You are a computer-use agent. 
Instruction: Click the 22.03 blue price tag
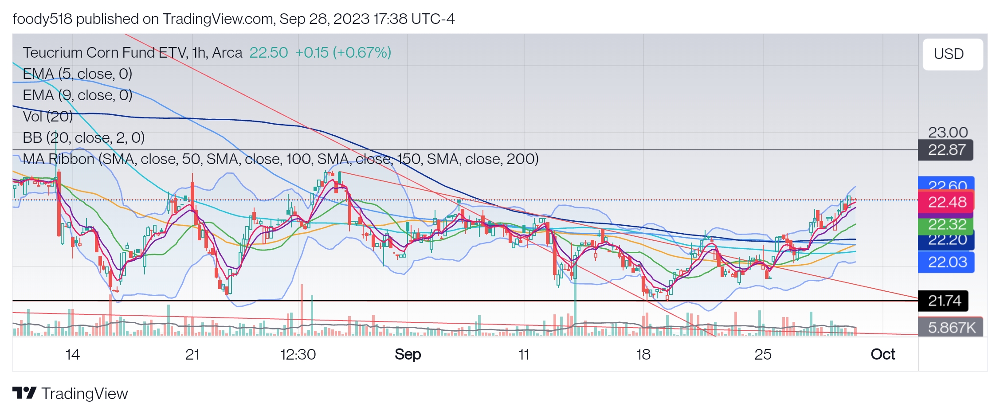pos(946,262)
